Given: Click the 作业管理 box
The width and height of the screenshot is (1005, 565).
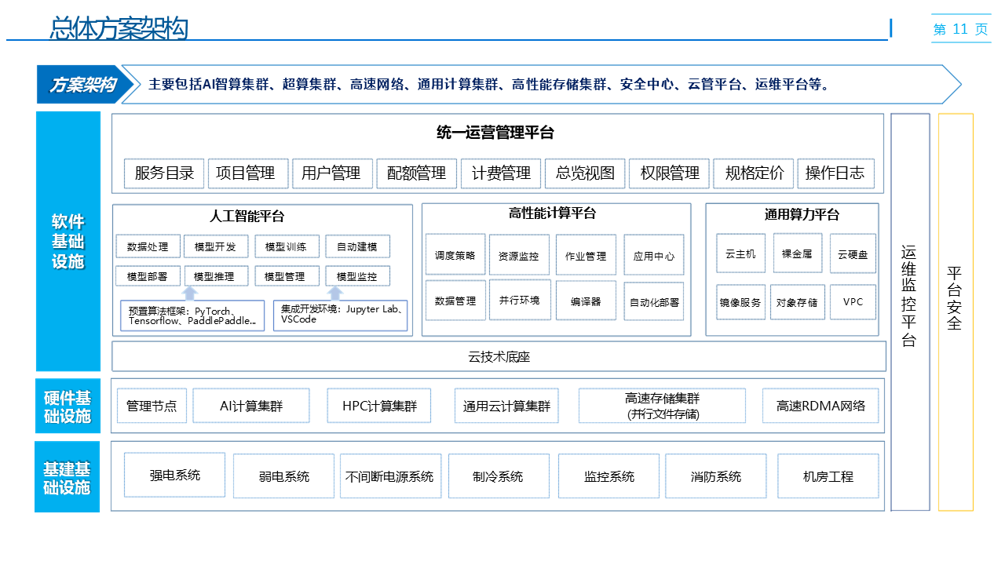Looking at the screenshot, I should (586, 255).
